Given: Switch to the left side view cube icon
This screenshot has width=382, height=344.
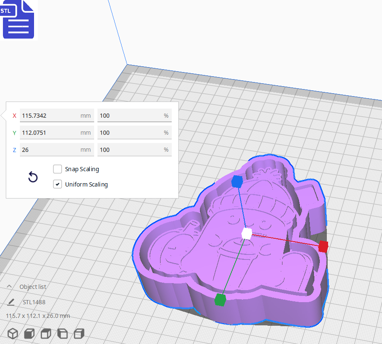Looking at the screenshot, I should [62, 333].
